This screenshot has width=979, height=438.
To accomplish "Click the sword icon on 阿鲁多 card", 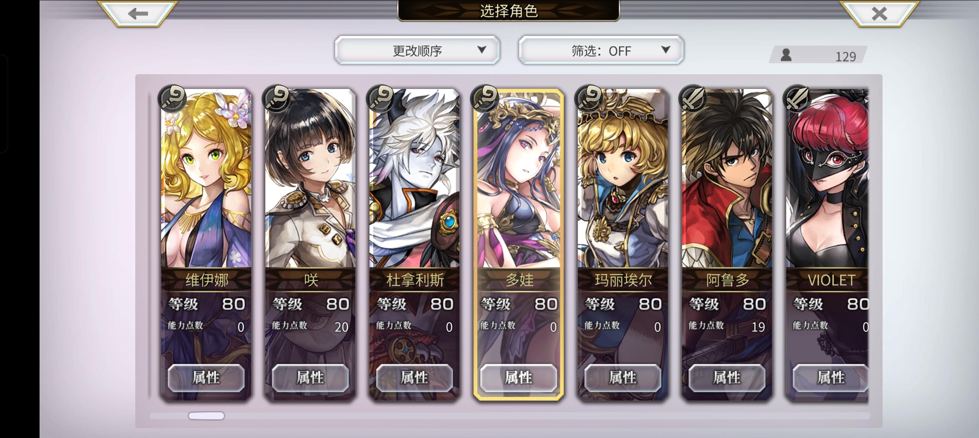I will (693, 98).
